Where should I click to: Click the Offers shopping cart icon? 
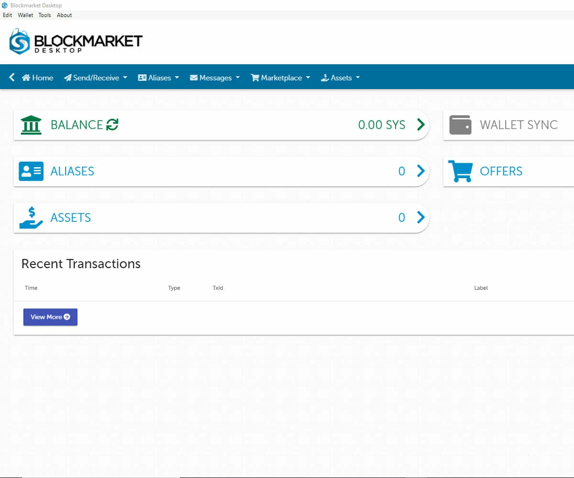460,171
